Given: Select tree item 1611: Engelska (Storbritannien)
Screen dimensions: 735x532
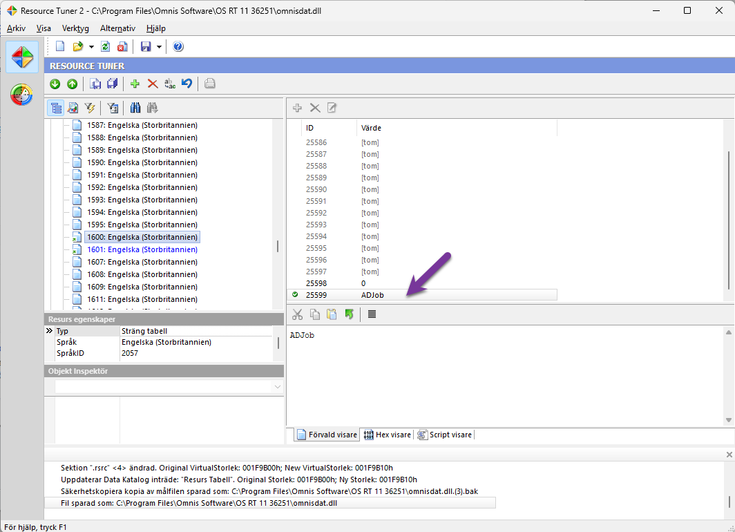Looking at the screenshot, I should (142, 299).
